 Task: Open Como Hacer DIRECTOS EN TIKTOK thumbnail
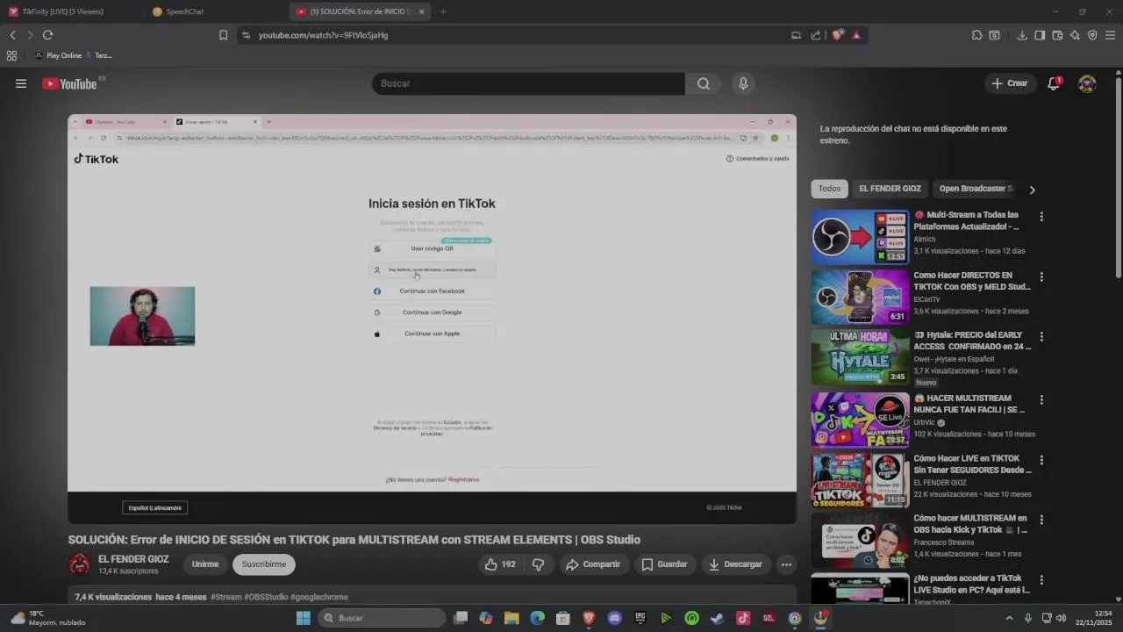click(860, 297)
